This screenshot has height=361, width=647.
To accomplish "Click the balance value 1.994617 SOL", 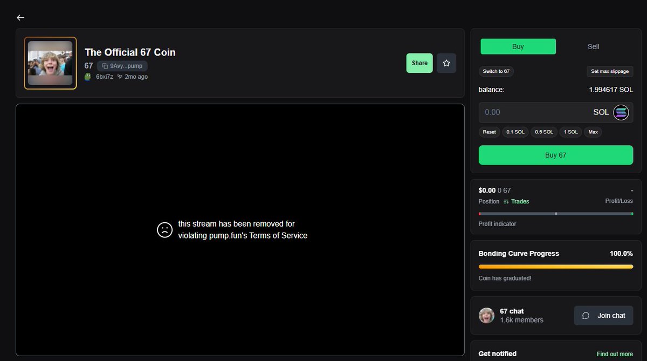I will point(611,90).
